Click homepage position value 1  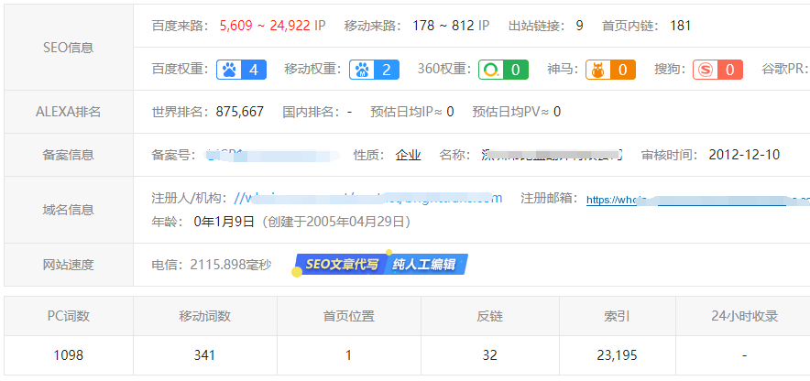[348, 355]
